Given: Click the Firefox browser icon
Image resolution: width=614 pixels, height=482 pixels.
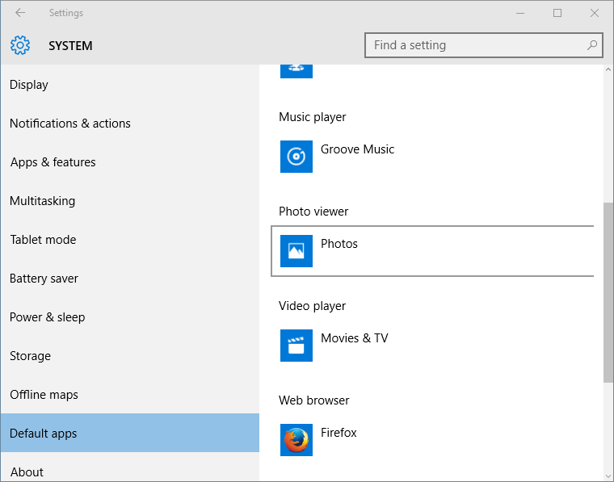Looking at the screenshot, I should [296, 440].
